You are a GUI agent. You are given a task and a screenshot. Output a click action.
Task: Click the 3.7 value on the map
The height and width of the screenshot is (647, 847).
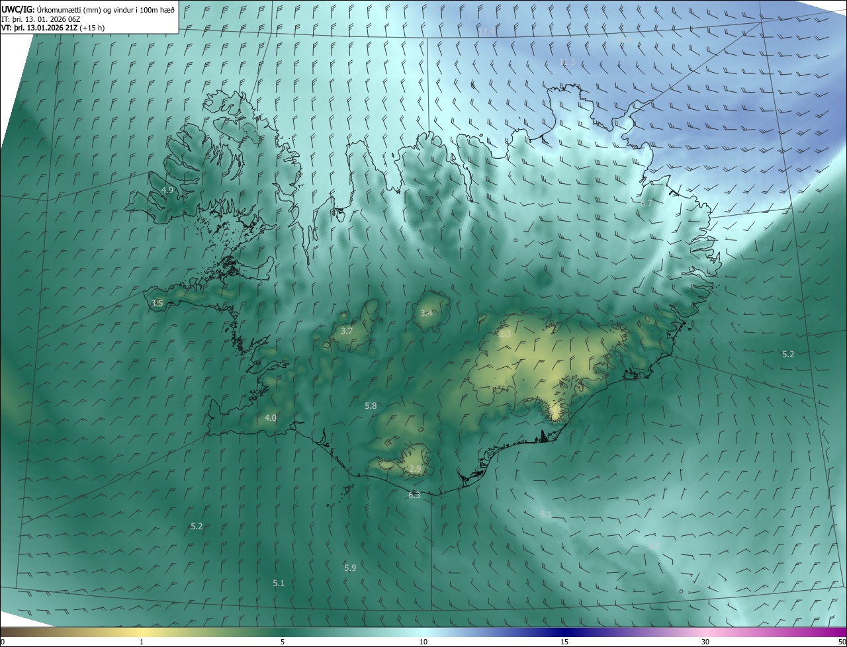[x=347, y=331]
